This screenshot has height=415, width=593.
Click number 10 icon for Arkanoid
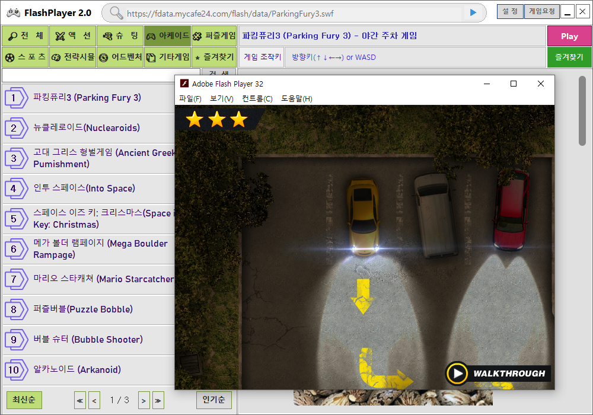coord(16,369)
